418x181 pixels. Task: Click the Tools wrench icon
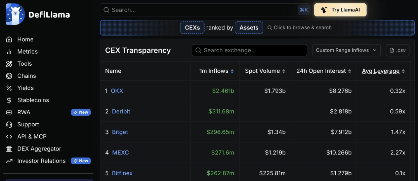(9, 64)
